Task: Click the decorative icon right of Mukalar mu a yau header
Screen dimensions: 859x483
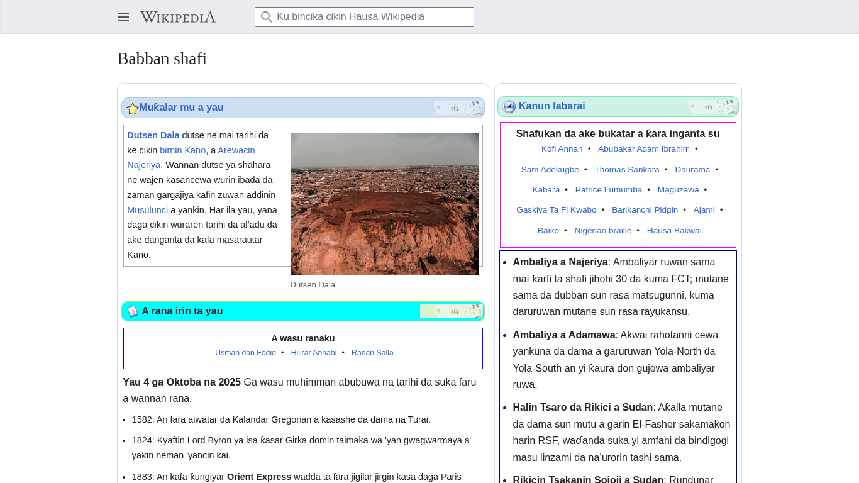Action: [x=458, y=108]
